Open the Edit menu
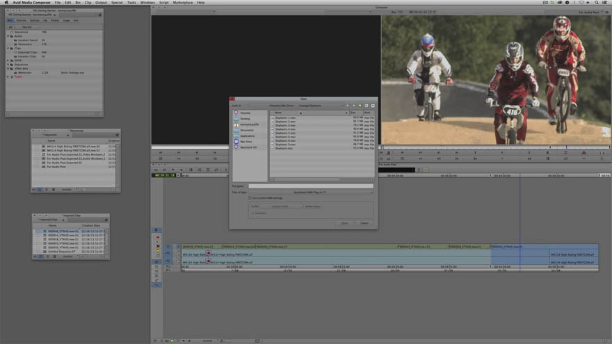 click(68, 2)
